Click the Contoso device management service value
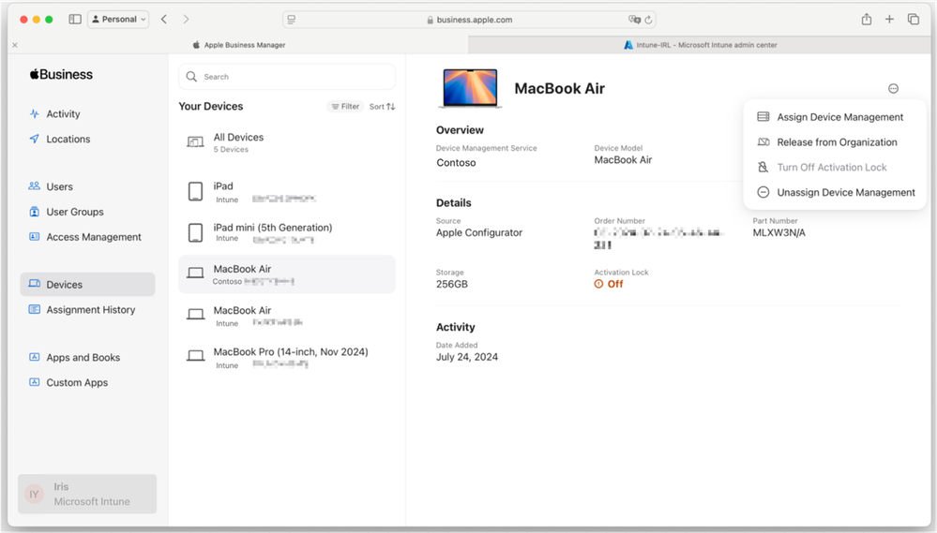Screen dimensions: 937x533 (456, 162)
